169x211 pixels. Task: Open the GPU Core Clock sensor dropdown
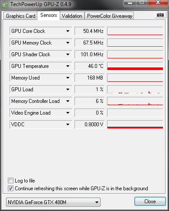tap(68, 31)
